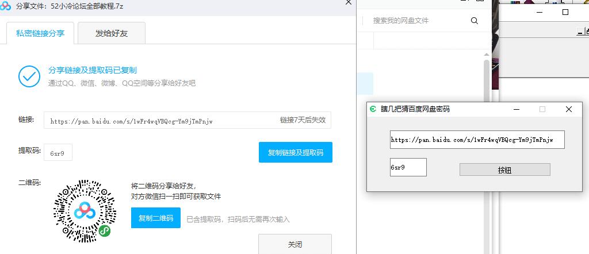Select the 提取码 field showing 6sr9
Viewport: 589px width, 254px height.
click(58, 152)
